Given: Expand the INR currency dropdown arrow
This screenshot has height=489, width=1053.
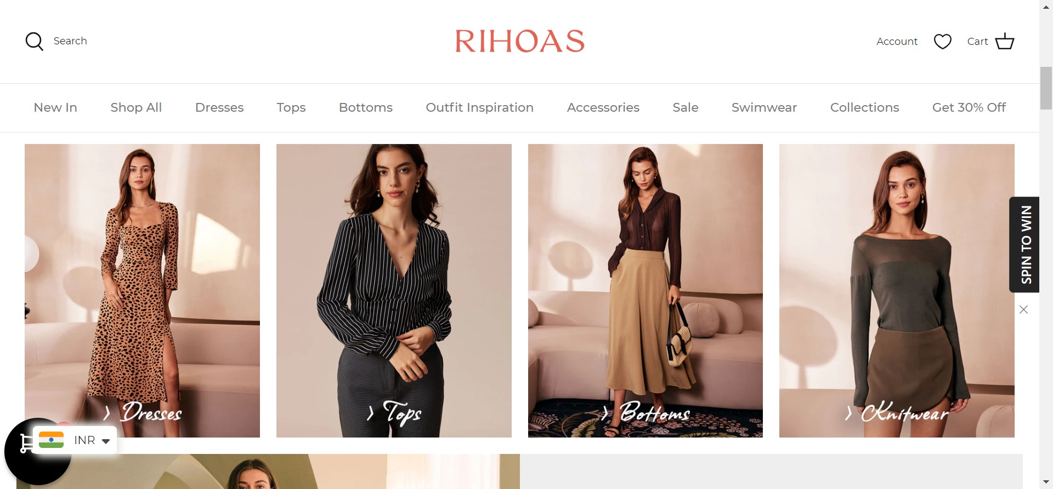Looking at the screenshot, I should (106, 441).
